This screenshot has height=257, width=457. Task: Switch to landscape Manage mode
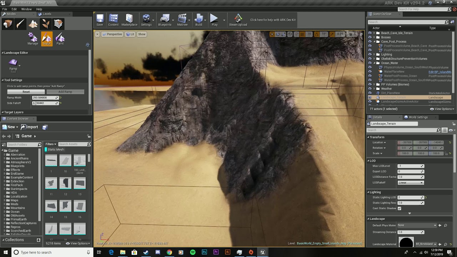coord(33,39)
